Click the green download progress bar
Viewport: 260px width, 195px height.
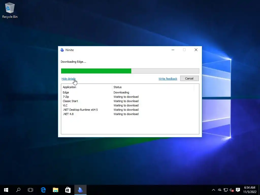pos(130,71)
